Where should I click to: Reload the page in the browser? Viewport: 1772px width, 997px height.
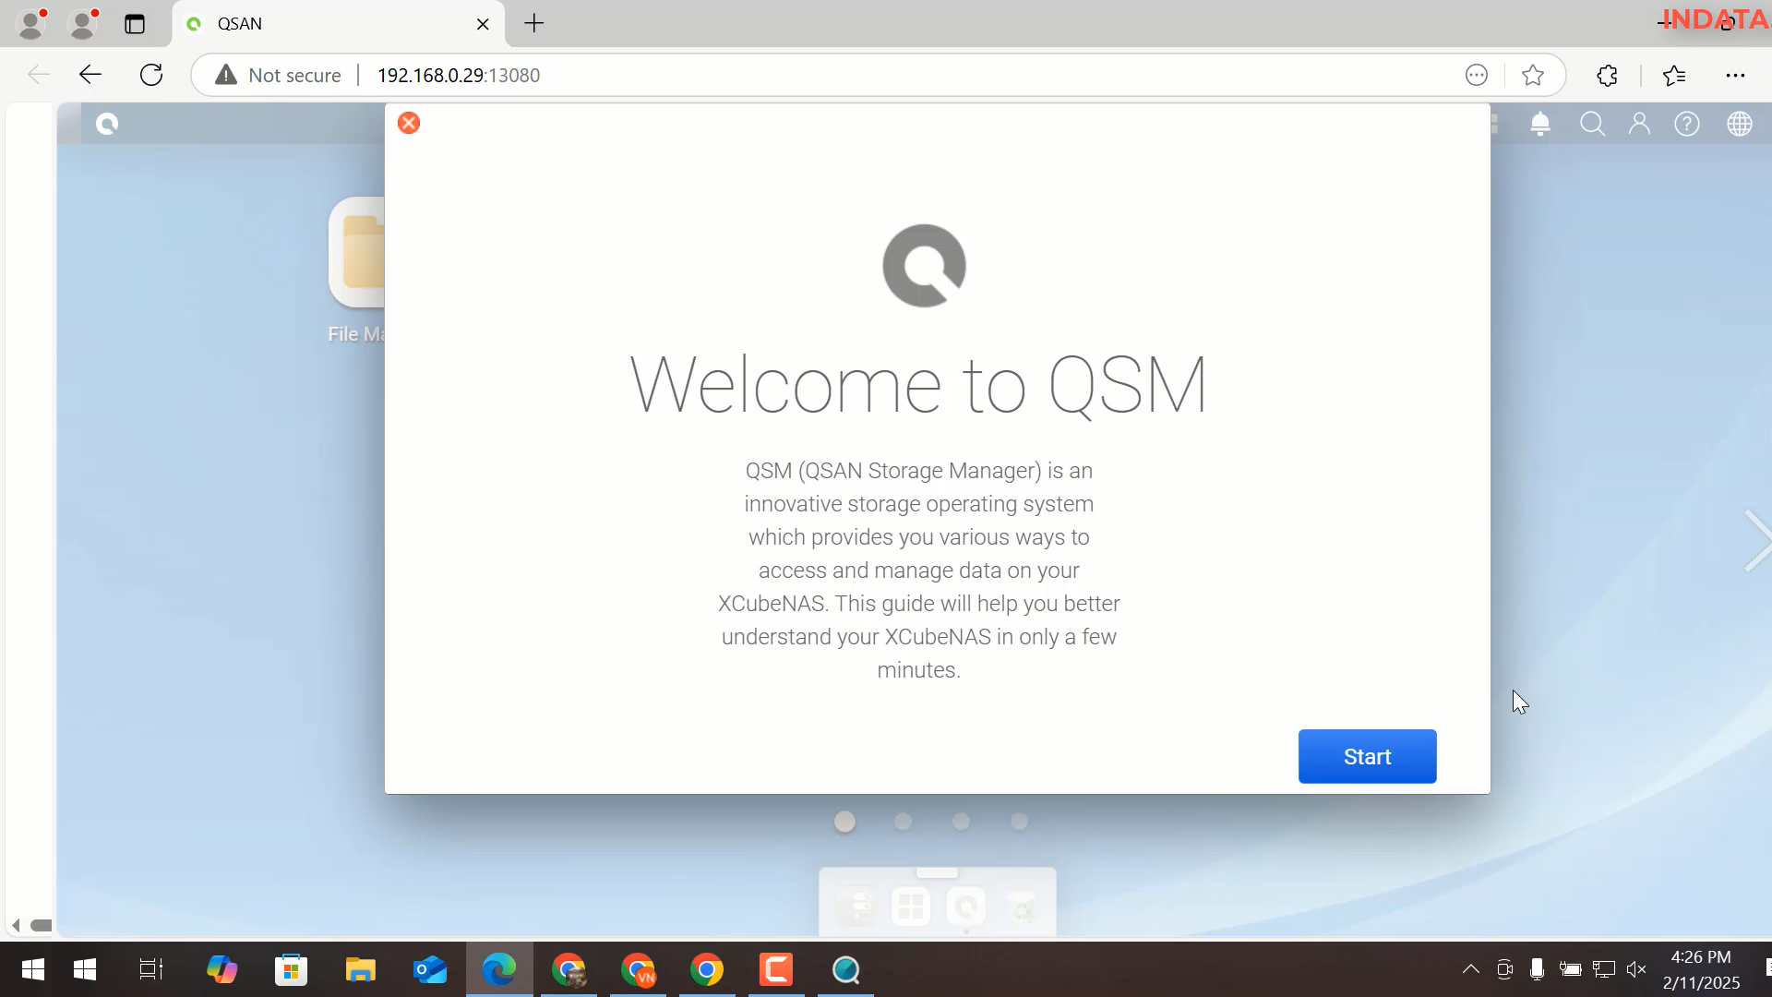[x=151, y=75]
